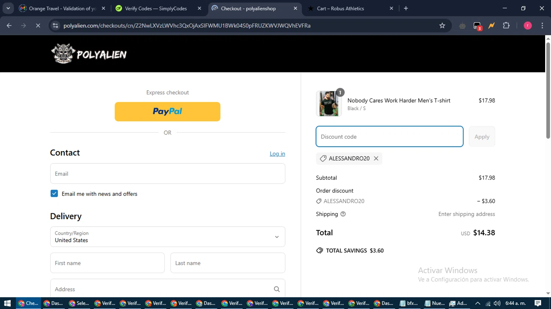Viewport: 551px width, 309px height.
Task: Bookmark this checkout page with the star
Action: point(442,26)
